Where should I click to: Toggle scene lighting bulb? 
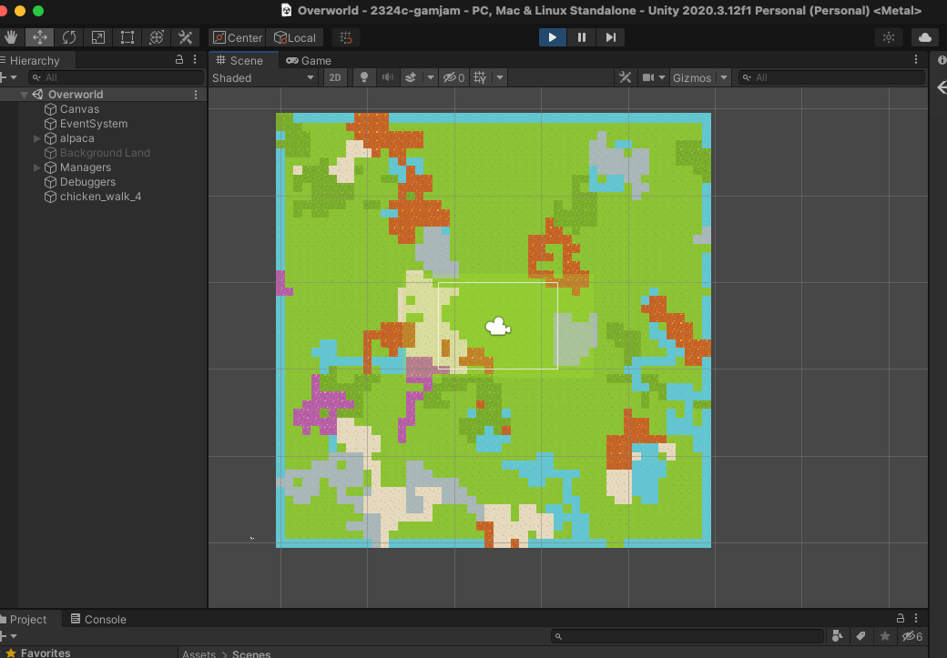364,77
